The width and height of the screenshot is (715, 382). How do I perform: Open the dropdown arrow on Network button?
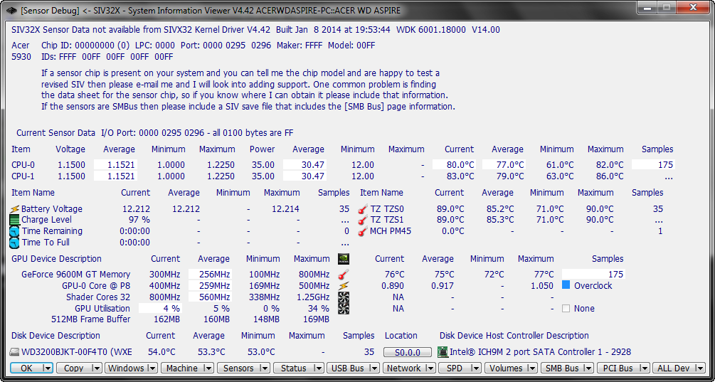[x=431, y=368]
